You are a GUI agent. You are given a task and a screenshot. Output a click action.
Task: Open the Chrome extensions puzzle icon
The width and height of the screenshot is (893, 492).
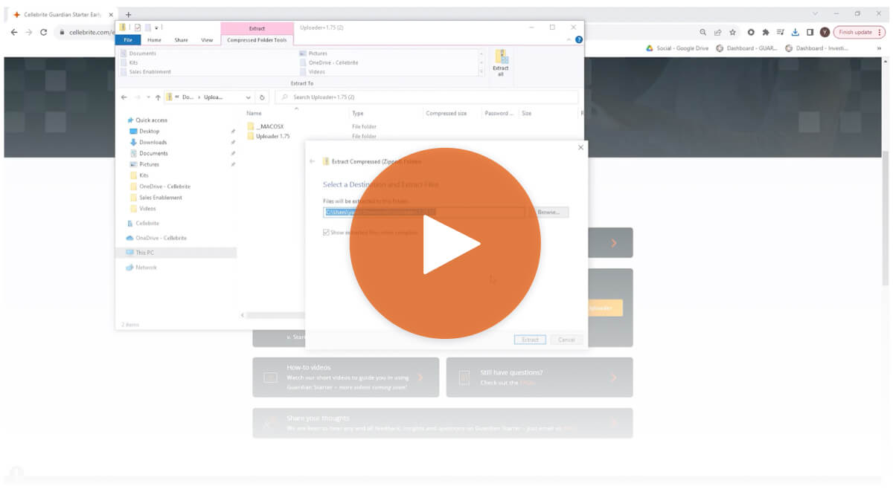765,32
